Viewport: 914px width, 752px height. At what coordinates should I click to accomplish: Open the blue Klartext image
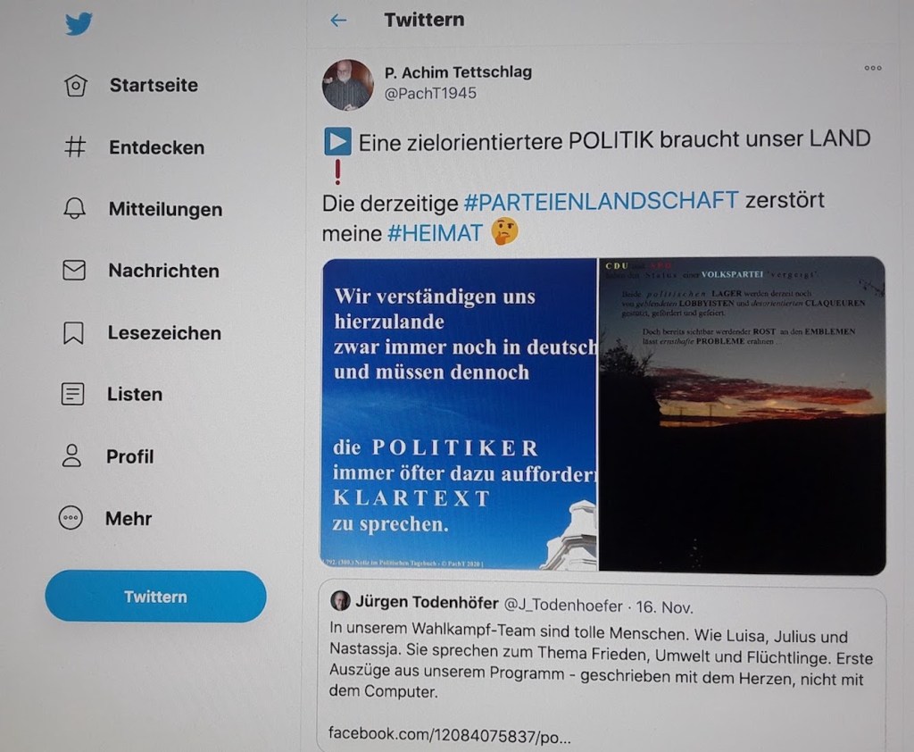pyautogui.click(x=459, y=414)
